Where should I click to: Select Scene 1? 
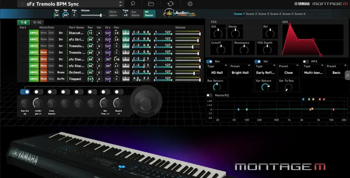239,14
